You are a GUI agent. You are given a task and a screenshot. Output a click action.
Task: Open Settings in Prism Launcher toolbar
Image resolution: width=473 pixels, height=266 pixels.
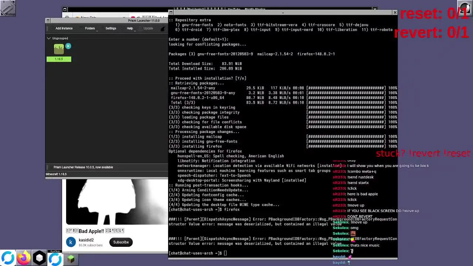[111, 28]
